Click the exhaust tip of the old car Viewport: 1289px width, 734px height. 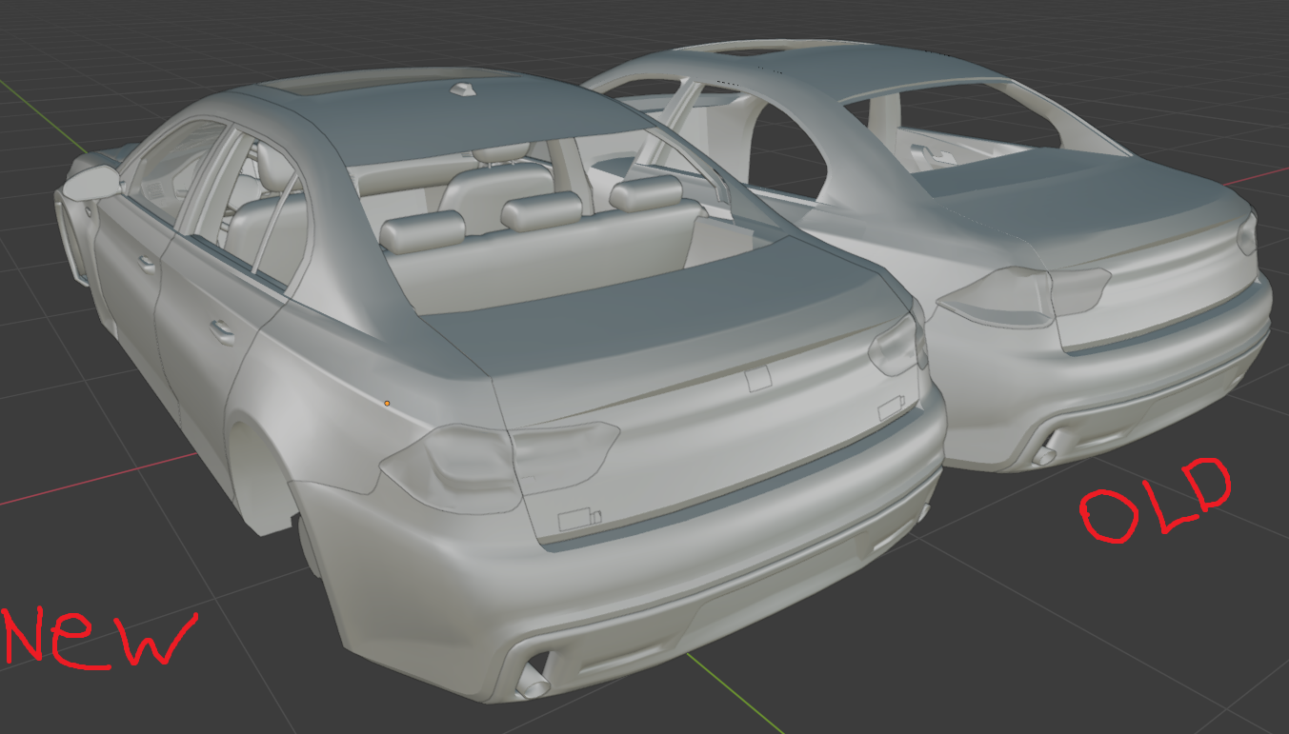click(1045, 454)
